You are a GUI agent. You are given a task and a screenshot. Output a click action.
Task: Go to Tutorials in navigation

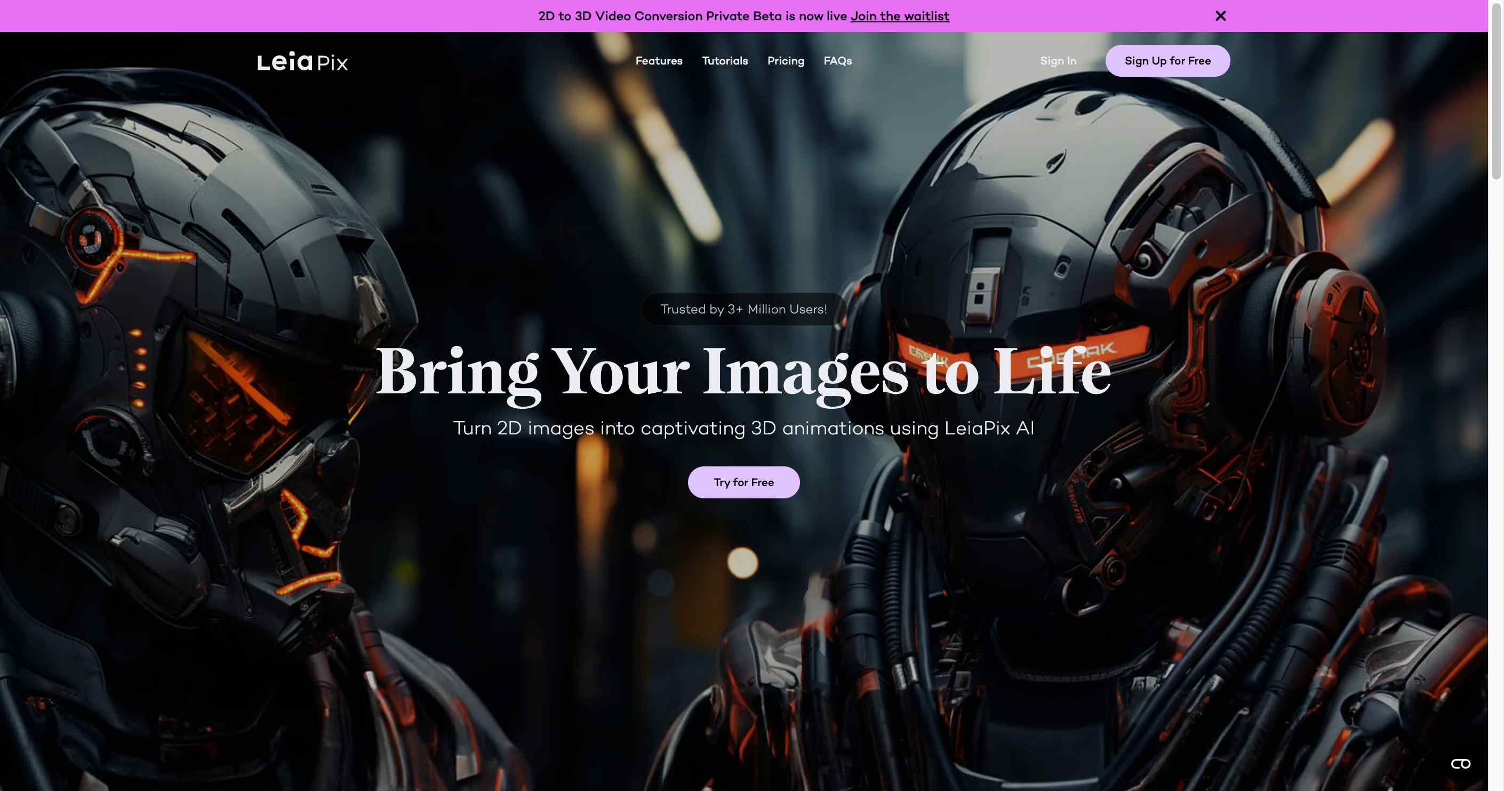point(725,61)
